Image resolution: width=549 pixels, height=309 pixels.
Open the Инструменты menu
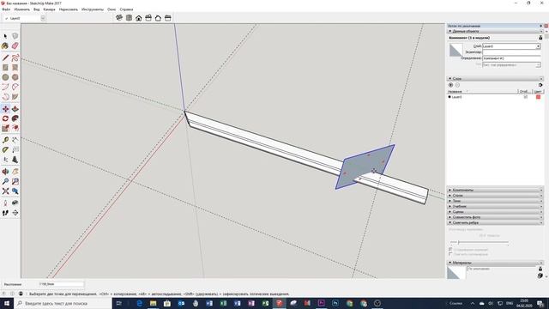pos(93,9)
